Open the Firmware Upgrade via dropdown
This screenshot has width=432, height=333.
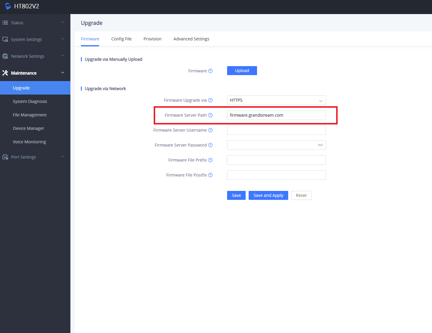(276, 100)
